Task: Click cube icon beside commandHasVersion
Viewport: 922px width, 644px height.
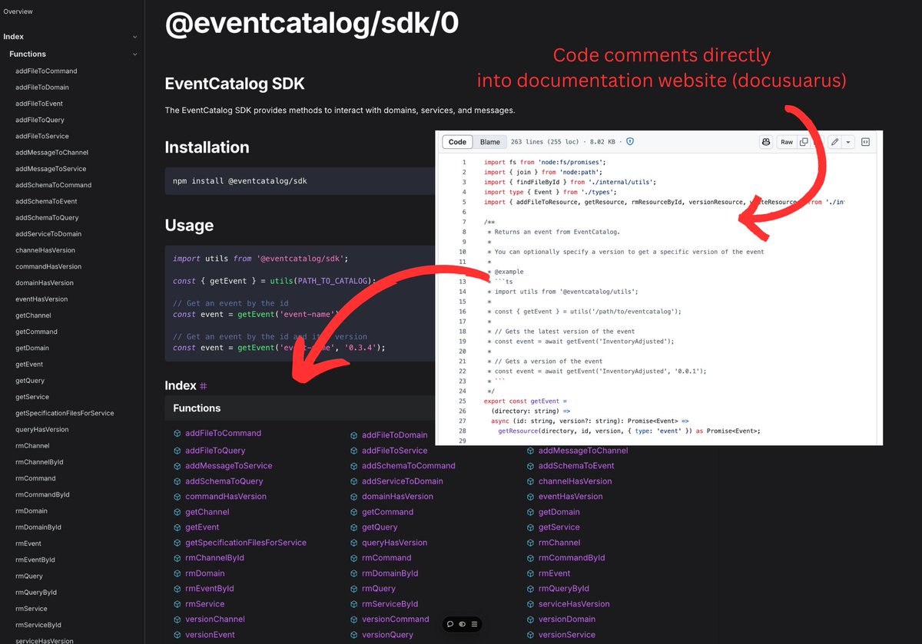Action: click(x=177, y=497)
